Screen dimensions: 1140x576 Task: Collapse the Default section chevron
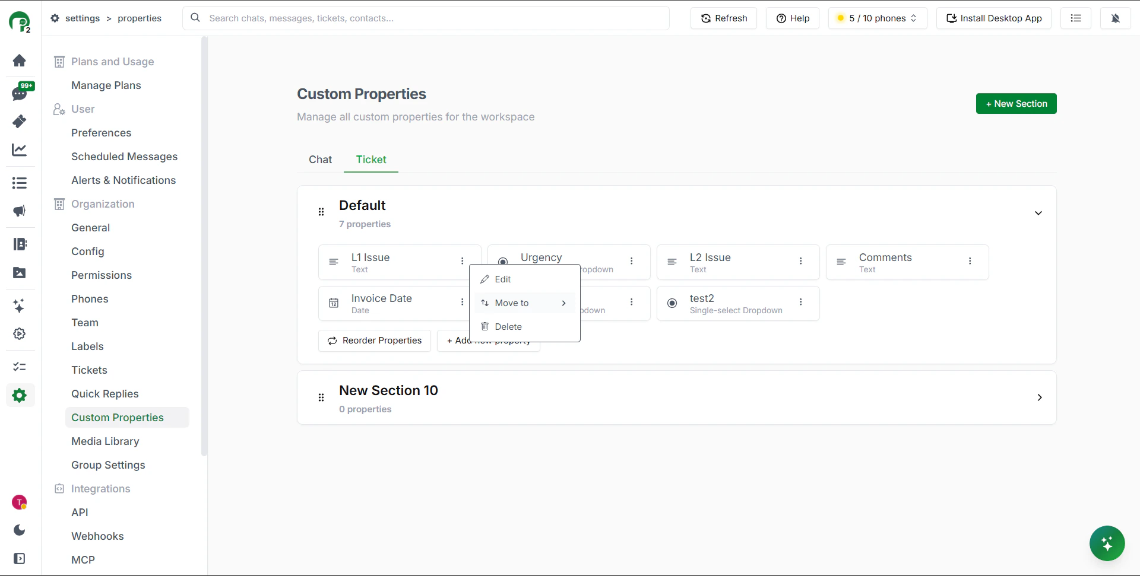click(x=1038, y=213)
